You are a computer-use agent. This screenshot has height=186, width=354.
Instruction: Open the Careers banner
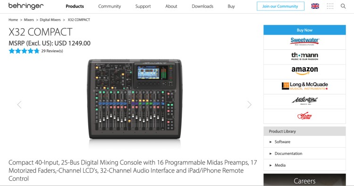304,180
